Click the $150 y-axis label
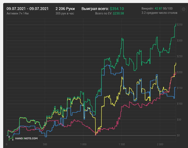Image resolution: width=188 pixels, height=148 pixels. coord(180,88)
